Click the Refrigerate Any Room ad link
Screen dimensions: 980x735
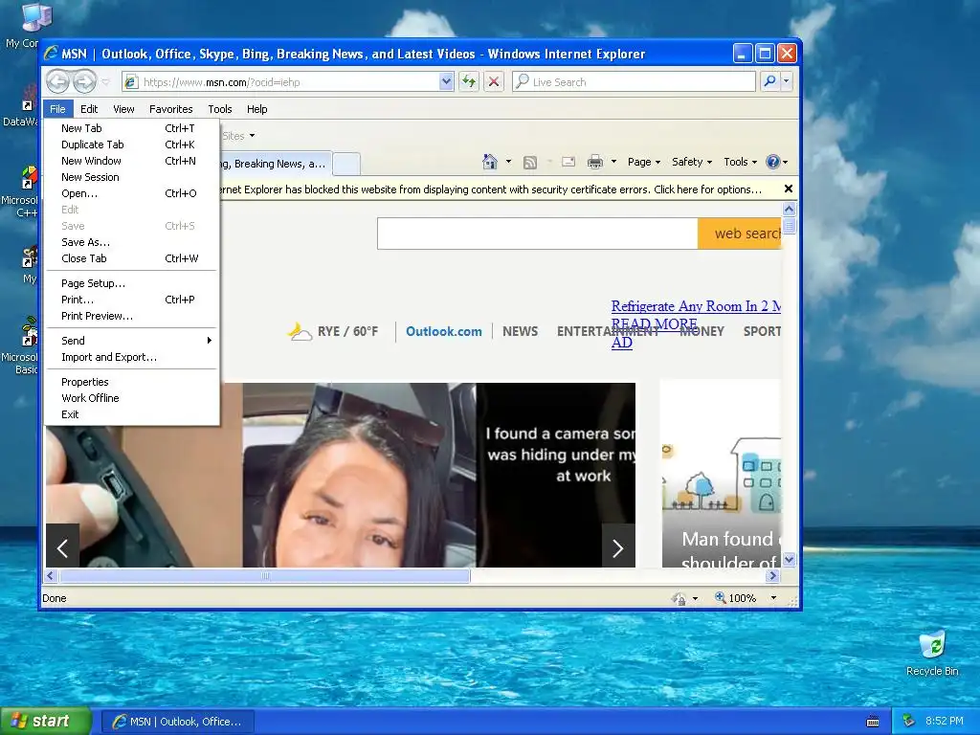pyautogui.click(x=696, y=306)
